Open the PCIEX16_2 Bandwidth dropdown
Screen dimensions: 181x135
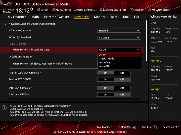119,38
